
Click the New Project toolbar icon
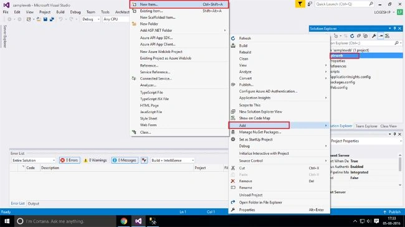[29, 19]
